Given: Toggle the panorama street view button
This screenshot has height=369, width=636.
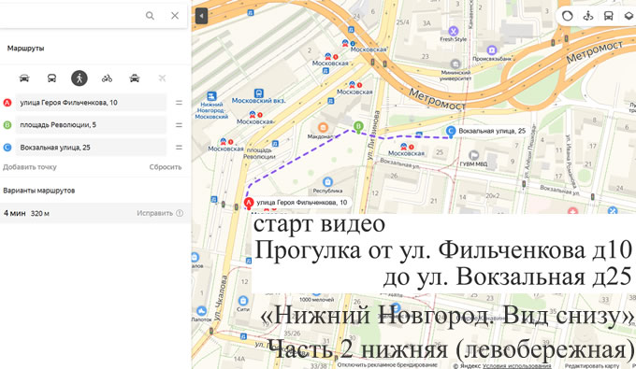Looking at the screenshot, I should pos(588,16).
